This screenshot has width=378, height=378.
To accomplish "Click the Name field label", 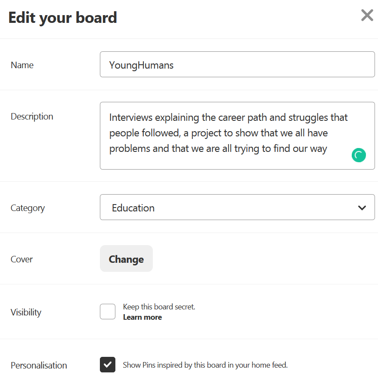I will [22, 65].
